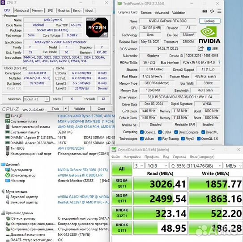Image resolution: width=243 pixels, height=242 pixels.
Task: Click Тип BIOS row icon
Action: point(8,148)
